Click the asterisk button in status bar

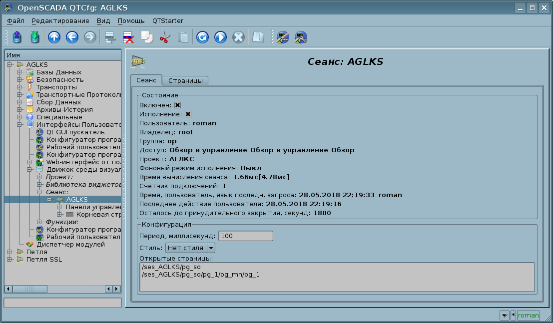click(x=513, y=315)
